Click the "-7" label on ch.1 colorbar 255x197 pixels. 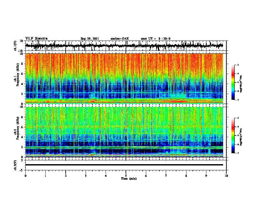pos(237,100)
